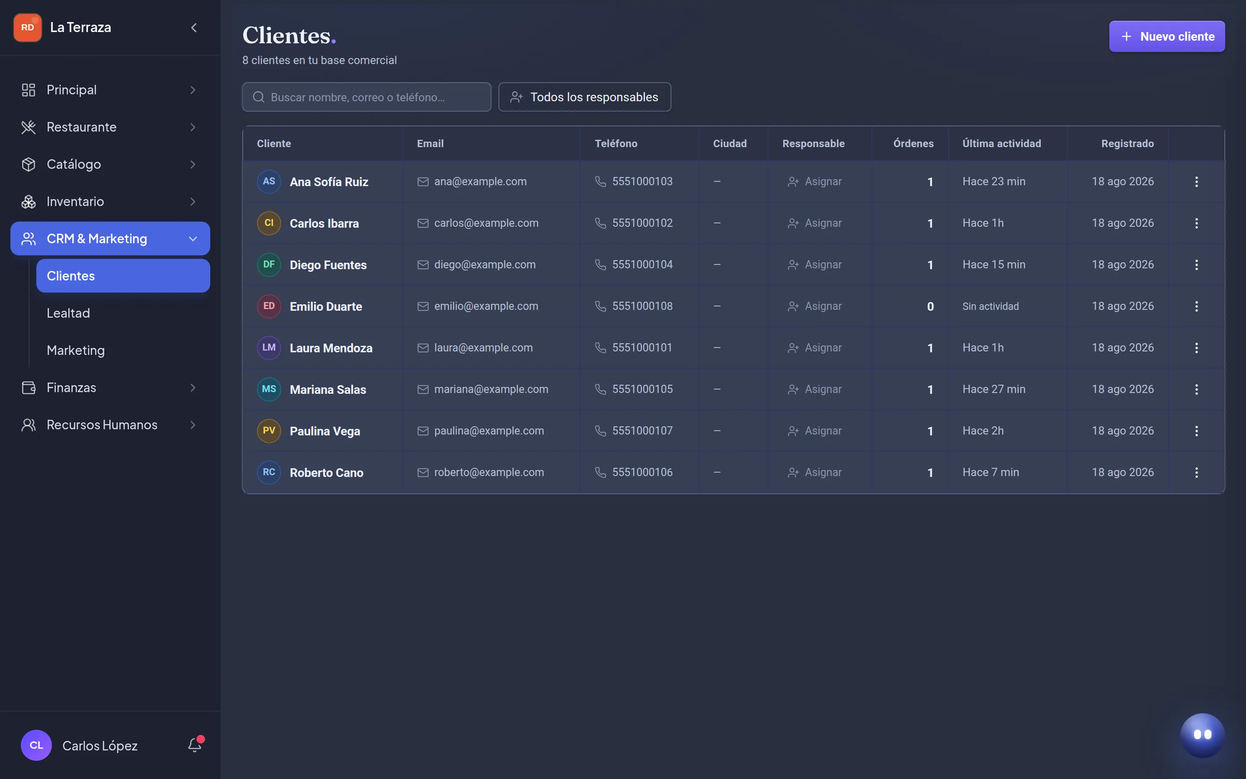Collapse the sidebar with the left chevron
Viewport: 1246px width, 779px height.
click(x=194, y=28)
